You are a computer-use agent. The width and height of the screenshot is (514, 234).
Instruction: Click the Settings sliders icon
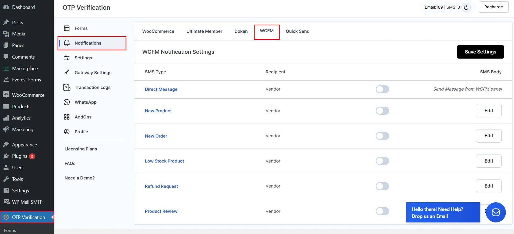click(67, 58)
